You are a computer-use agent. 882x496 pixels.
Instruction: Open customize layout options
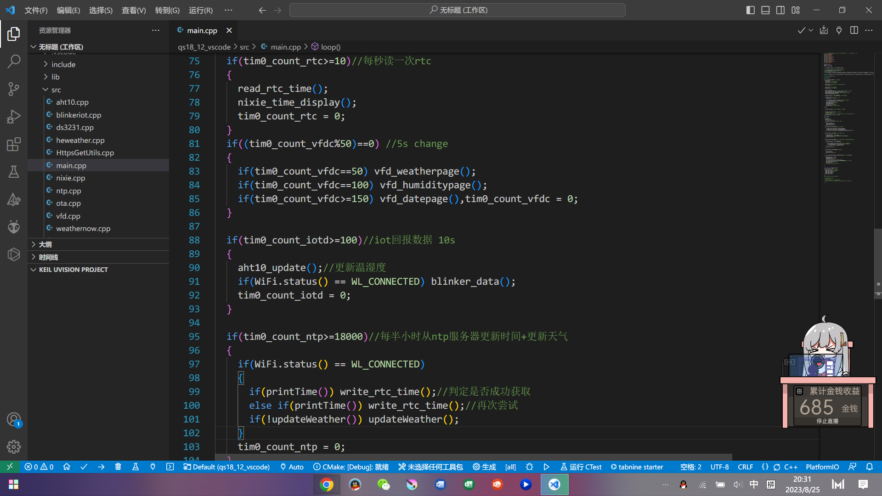pyautogui.click(x=796, y=10)
